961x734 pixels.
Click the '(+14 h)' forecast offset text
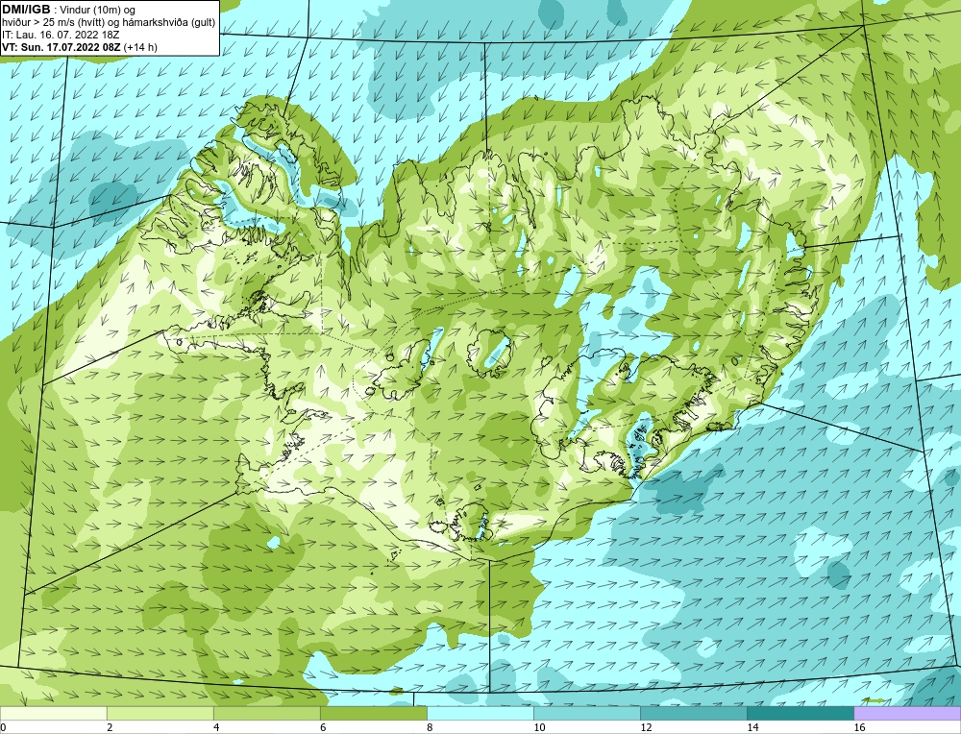pyautogui.click(x=140, y=46)
